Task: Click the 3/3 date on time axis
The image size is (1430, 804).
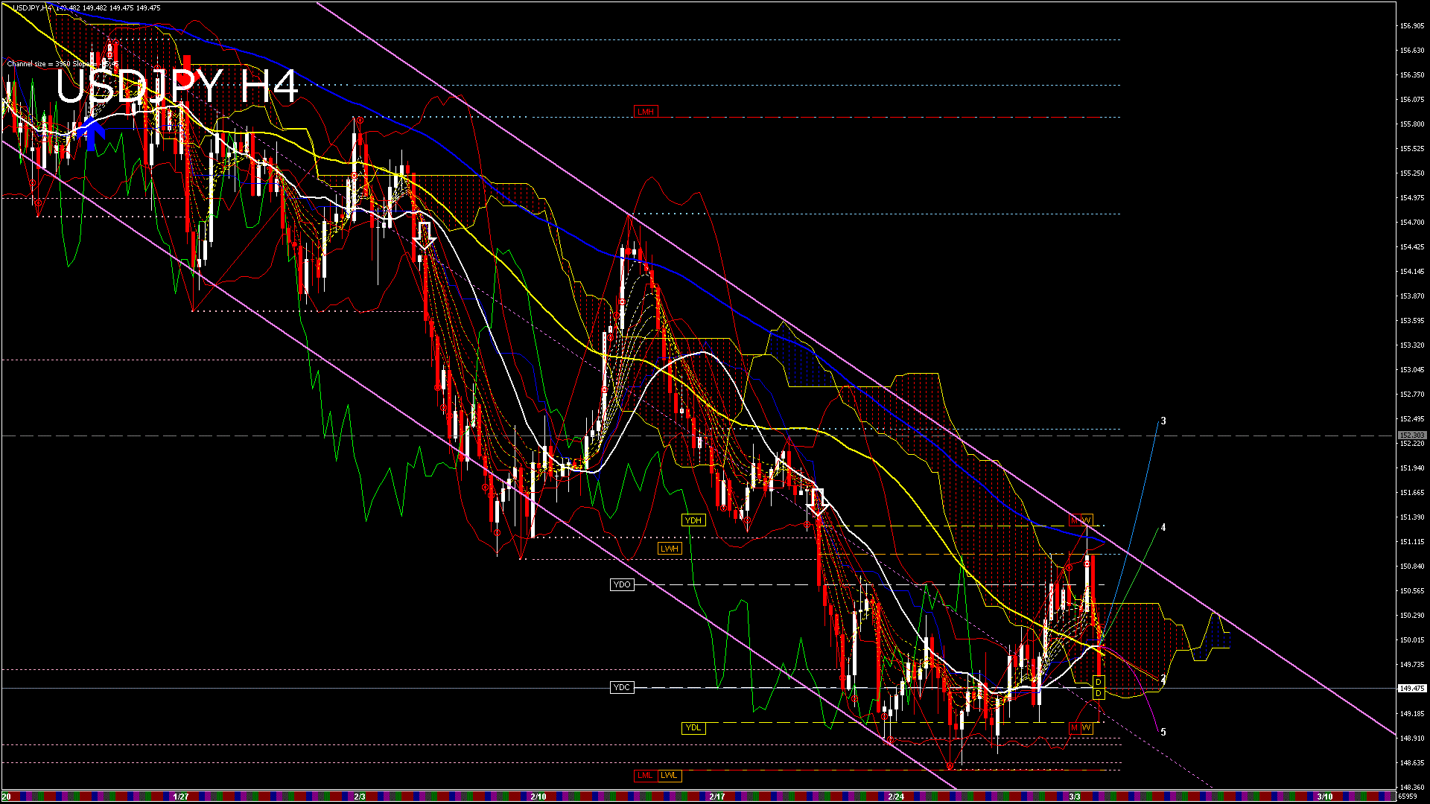Action: [x=1074, y=797]
